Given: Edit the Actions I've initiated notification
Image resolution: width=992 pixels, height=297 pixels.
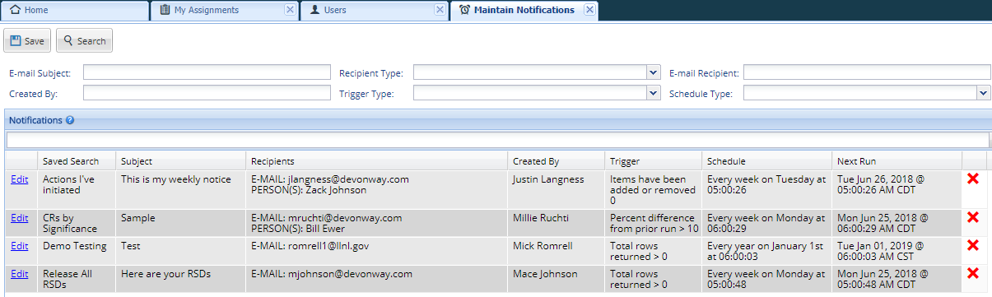Looking at the screenshot, I should coord(19,179).
